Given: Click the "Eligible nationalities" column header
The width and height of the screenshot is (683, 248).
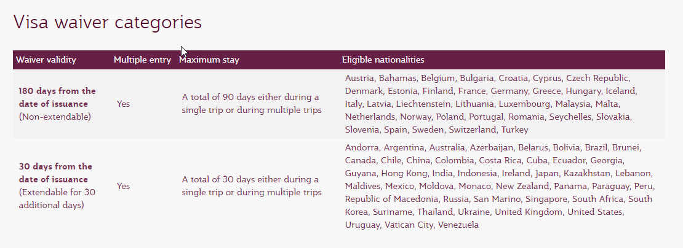Looking at the screenshot, I should coord(383,60).
